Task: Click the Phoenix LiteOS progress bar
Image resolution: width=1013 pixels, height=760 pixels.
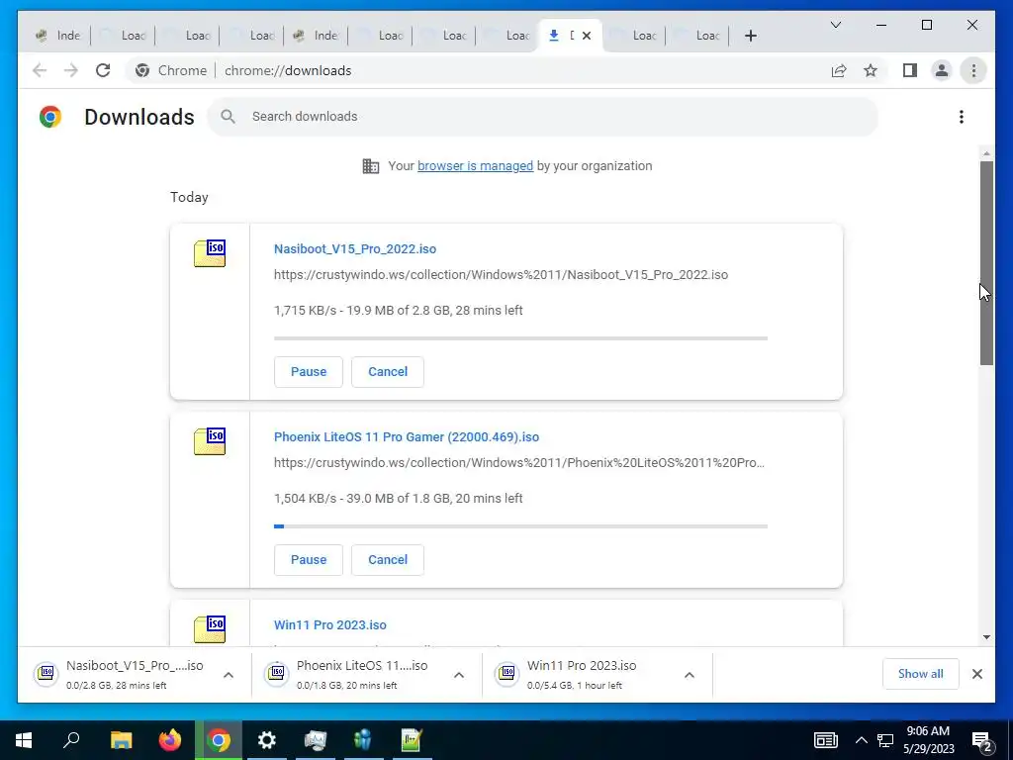Action: point(520,526)
